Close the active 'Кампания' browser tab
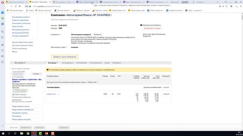 [x=50, y=2]
